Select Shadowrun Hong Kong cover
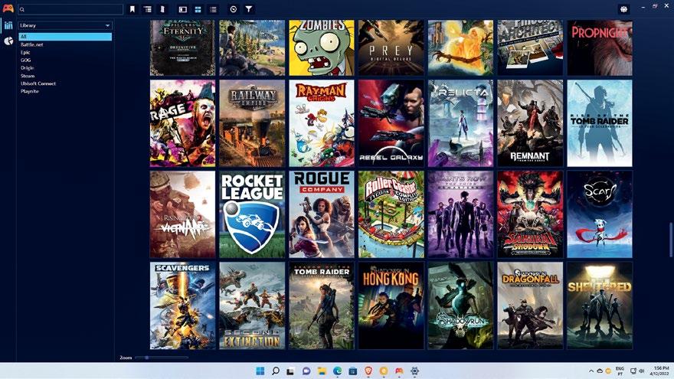Viewport: 674px width, 379px height. [391, 305]
